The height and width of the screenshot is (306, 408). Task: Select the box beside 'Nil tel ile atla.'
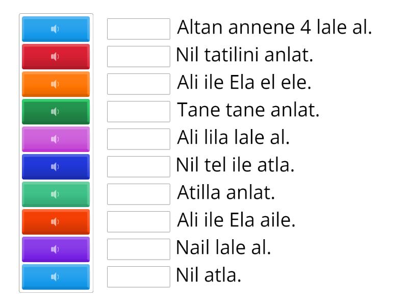[x=139, y=167]
